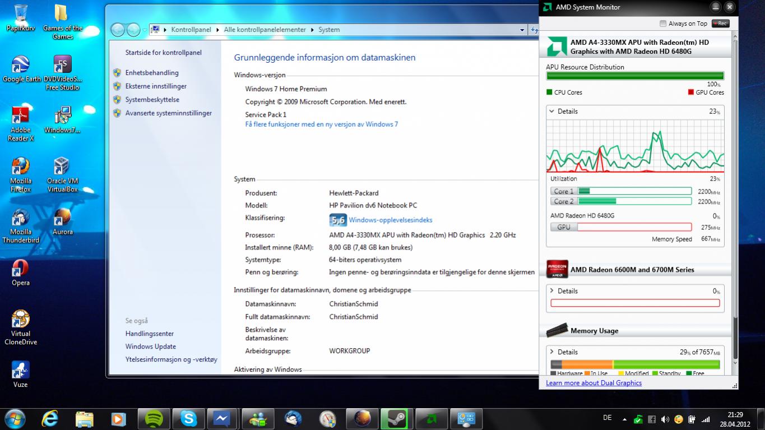Open the Games of the Games folder
765x430 pixels.
(62, 22)
